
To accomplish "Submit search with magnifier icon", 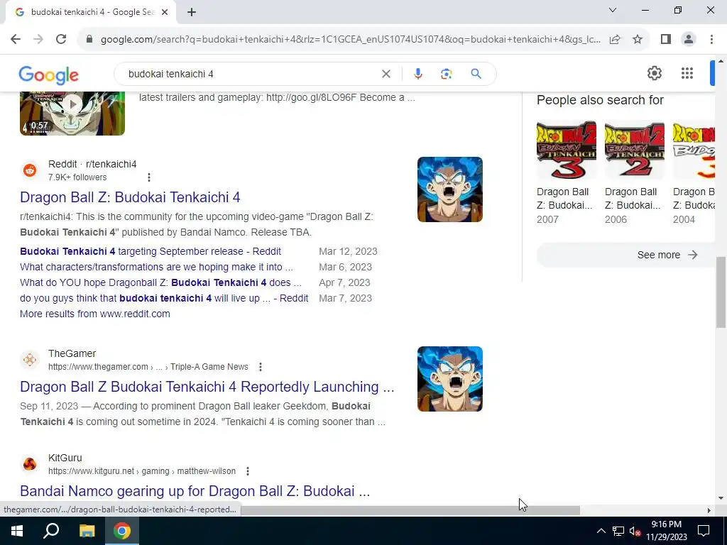I will click(x=476, y=74).
